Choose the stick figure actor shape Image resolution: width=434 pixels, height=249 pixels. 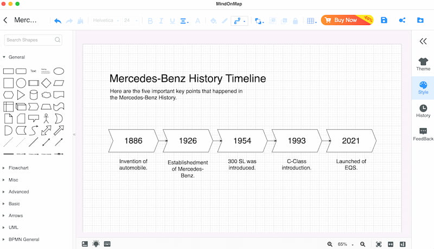coord(46,119)
